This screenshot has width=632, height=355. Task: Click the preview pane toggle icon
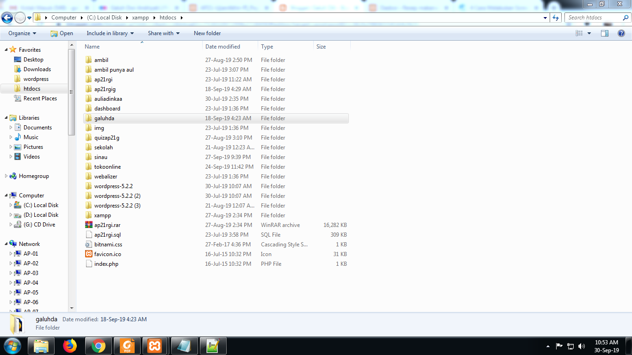(x=605, y=33)
